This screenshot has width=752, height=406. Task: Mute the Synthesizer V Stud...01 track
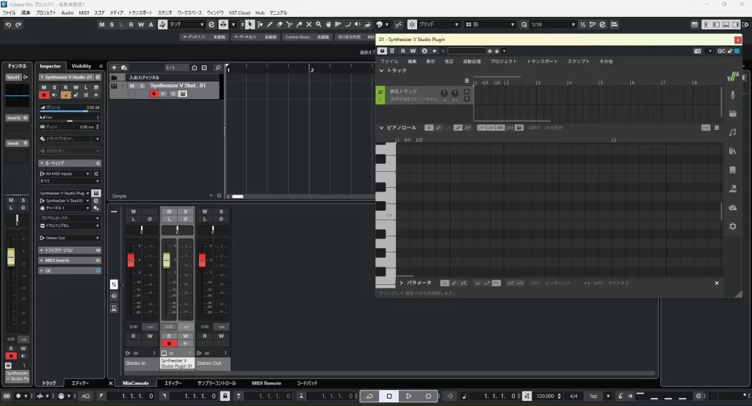[x=132, y=86]
